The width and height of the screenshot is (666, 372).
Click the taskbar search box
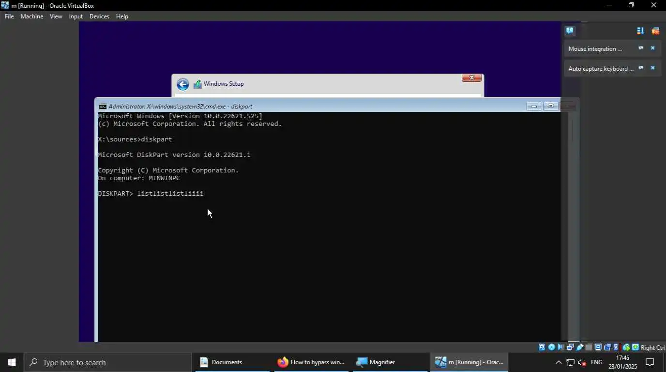(107, 362)
